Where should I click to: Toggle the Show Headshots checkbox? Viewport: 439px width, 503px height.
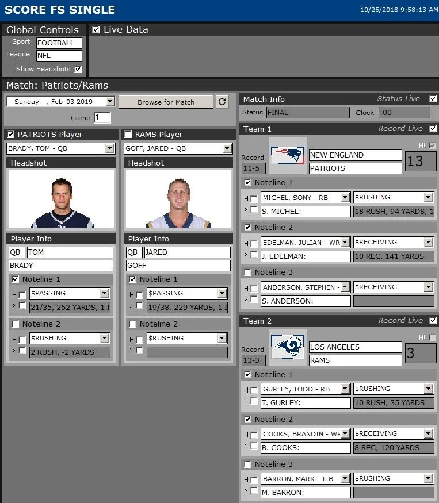78,69
